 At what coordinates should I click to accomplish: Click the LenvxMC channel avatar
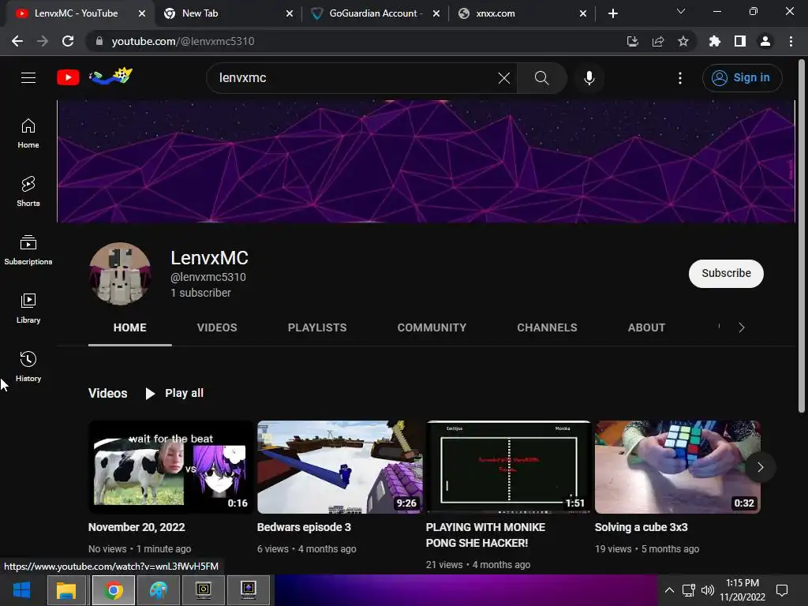(120, 274)
